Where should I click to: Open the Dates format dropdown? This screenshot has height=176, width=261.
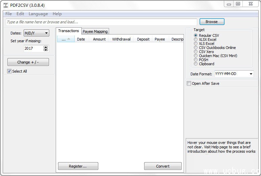point(36,33)
